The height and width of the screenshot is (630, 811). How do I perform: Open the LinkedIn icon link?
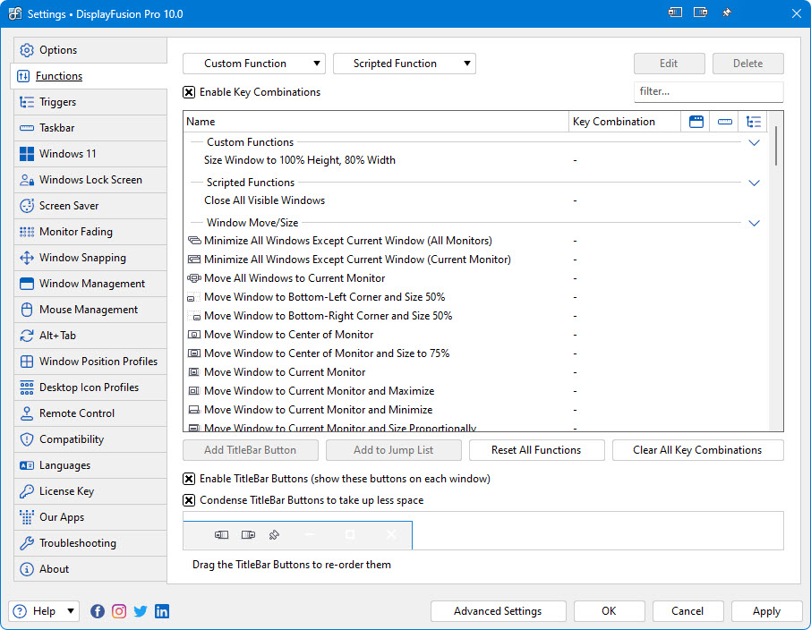tap(162, 611)
